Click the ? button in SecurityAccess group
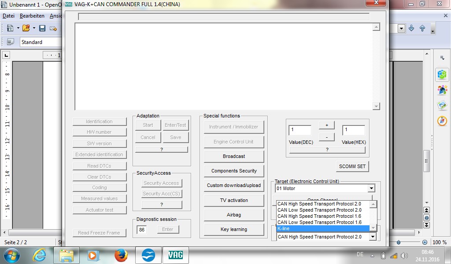 pos(162,205)
